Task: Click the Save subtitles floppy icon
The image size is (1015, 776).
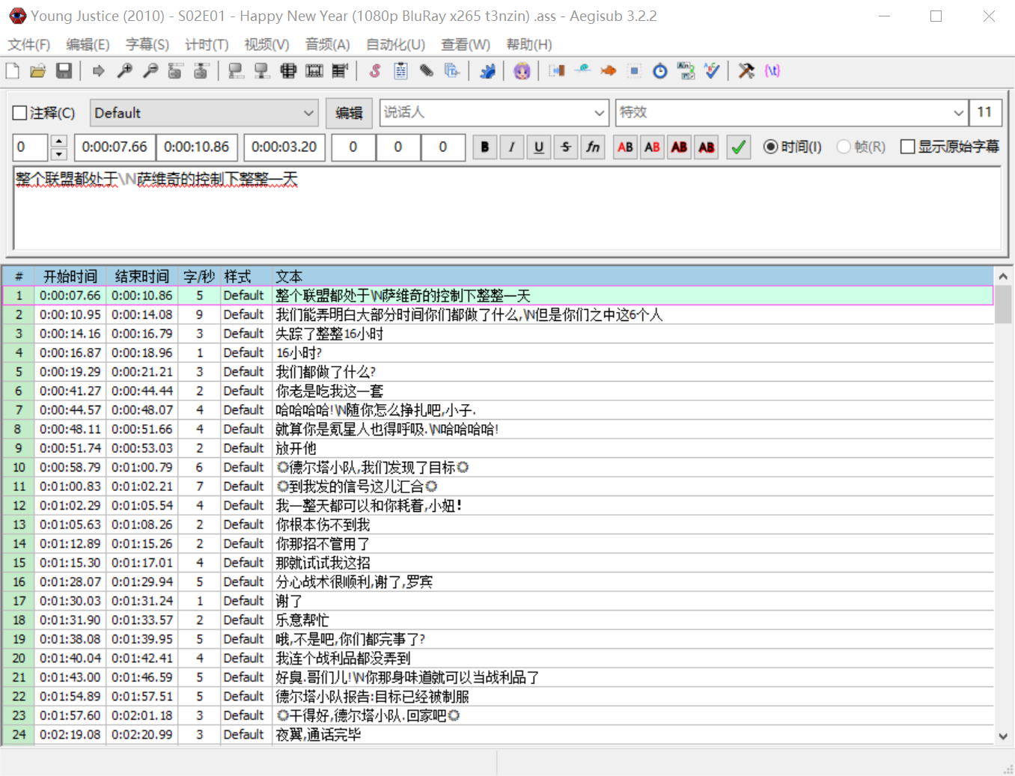Action: (x=64, y=71)
